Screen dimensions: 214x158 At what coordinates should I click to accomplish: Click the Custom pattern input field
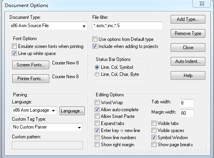click(47, 145)
